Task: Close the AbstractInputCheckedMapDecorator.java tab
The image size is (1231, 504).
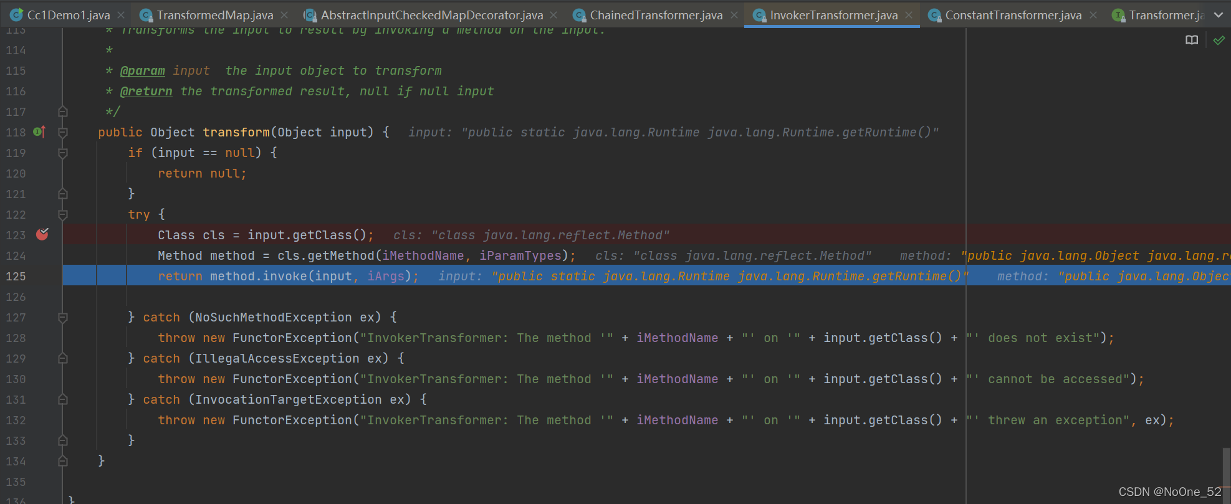Action: coord(553,15)
